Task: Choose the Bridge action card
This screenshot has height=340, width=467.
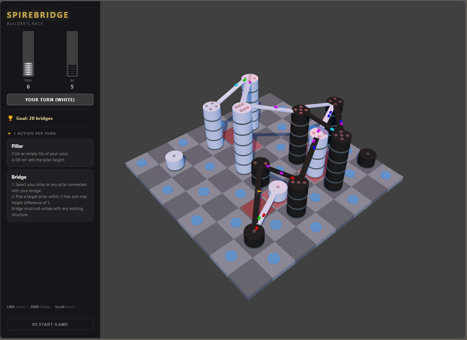Action: 50,195
